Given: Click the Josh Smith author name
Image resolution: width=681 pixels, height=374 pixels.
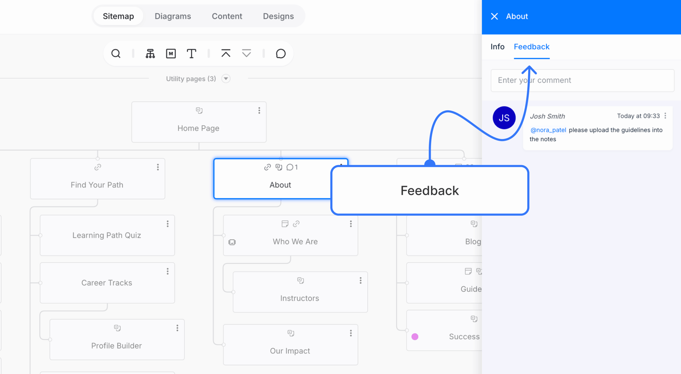Looking at the screenshot, I should click(x=547, y=116).
